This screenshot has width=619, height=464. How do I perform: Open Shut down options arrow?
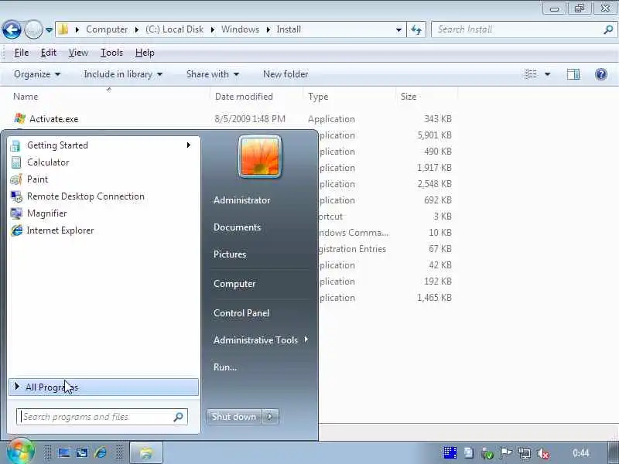[x=270, y=417]
